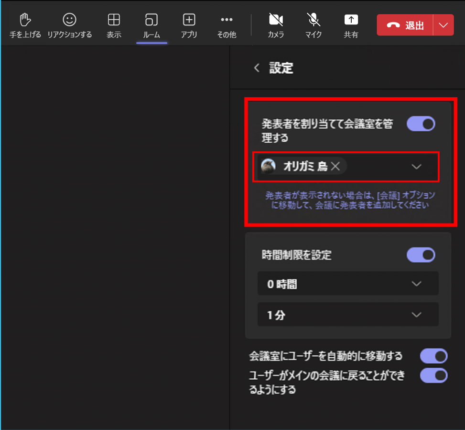Open その他 more options menu

pyautogui.click(x=227, y=20)
